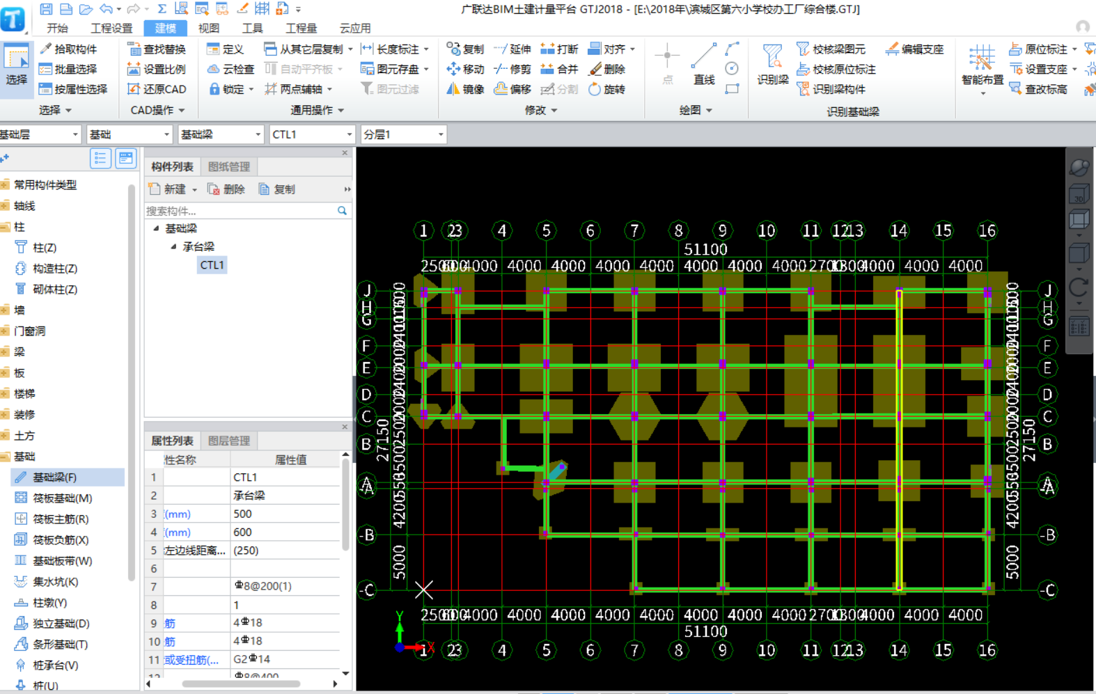Open the 工程设置 ribbon tab

pyautogui.click(x=111, y=28)
